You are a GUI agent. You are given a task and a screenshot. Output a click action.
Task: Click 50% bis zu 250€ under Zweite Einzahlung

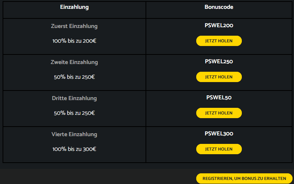(74, 77)
